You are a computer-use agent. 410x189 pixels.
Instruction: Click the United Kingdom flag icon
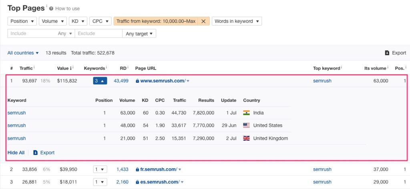(246, 138)
